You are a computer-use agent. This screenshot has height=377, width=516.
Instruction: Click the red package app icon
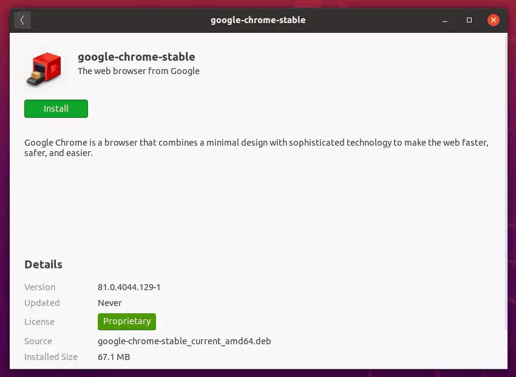pos(44,69)
